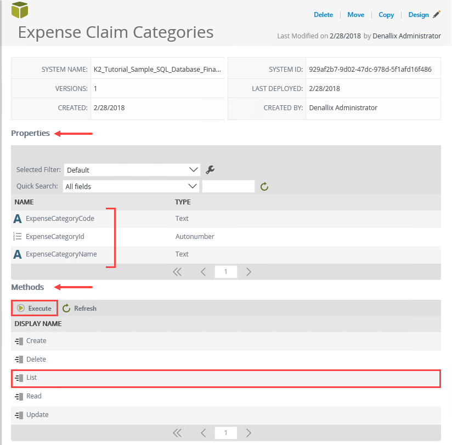Click the Execute play icon
Viewport: 452px width, 445px height.
click(21, 308)
